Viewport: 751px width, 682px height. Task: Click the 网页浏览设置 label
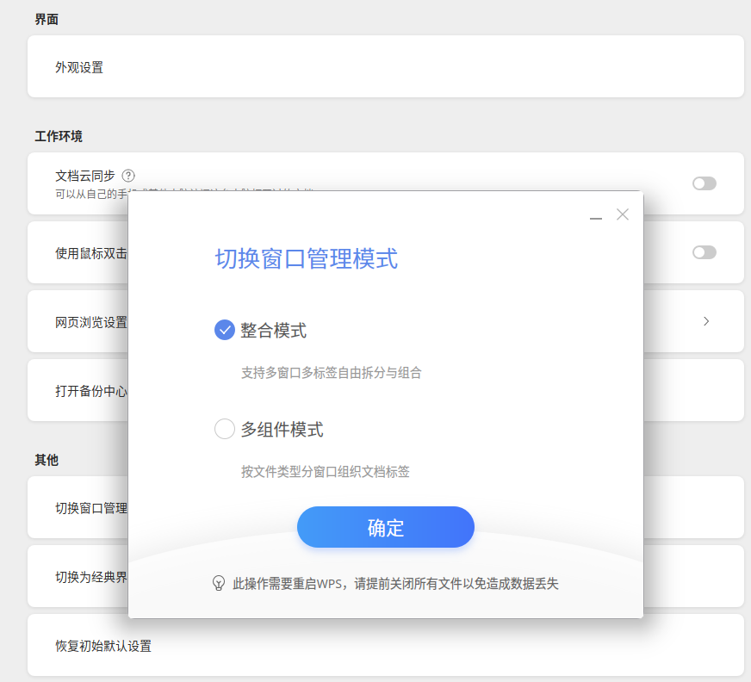pyautogui.click(x=91, y=322)
